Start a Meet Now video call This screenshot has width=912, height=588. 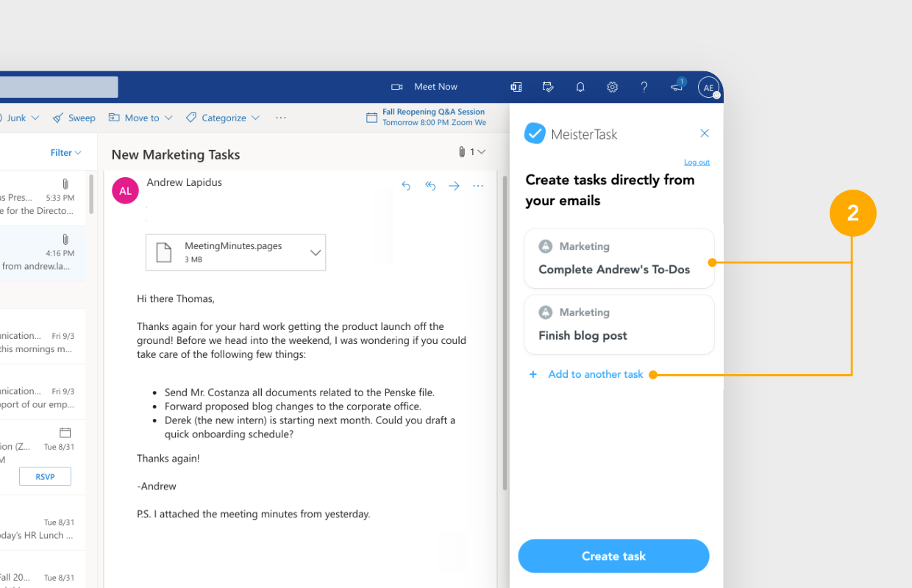424,87
